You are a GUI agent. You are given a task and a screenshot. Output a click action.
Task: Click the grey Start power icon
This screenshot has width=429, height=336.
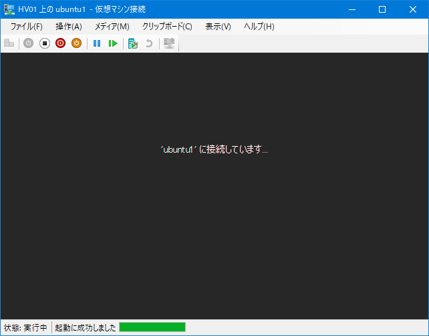pos(28,43)
